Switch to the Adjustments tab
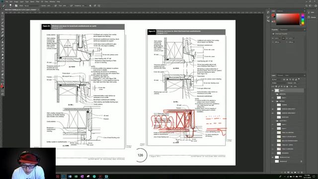This screenshot has height=179, width=318. (284, 30)
